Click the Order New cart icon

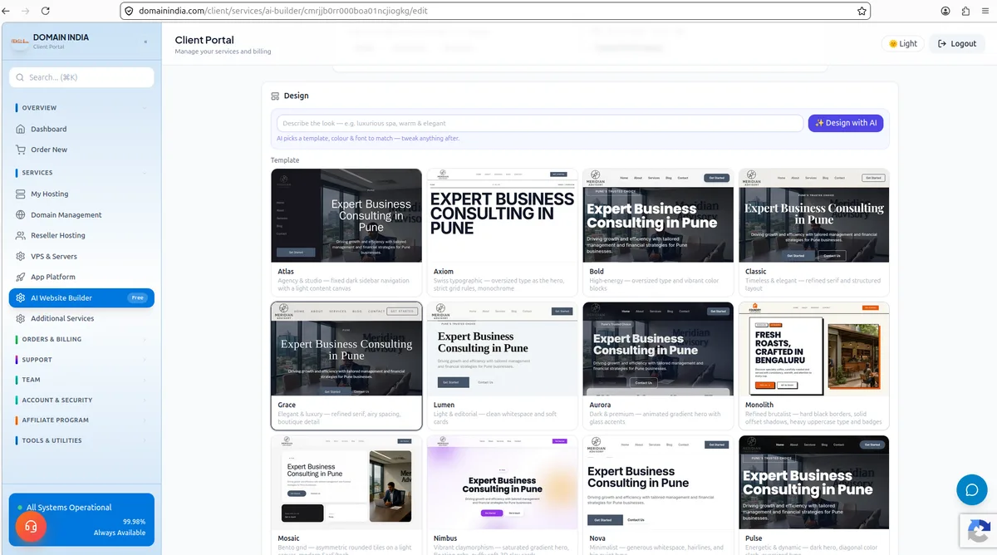click(21, 150)
